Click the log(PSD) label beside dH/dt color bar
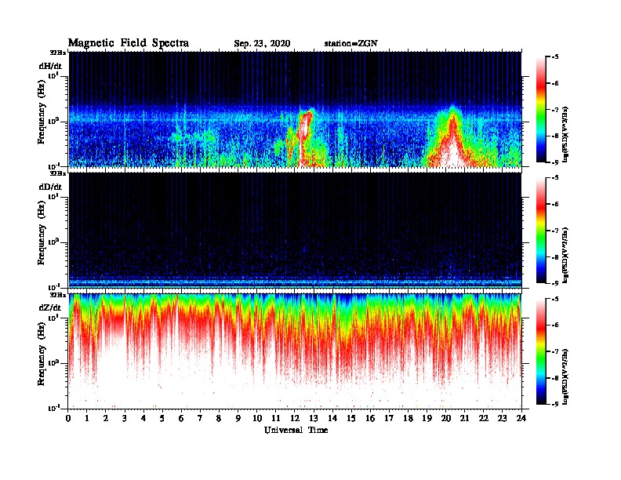The width and height of the screenshot is (621, 480). (565, 134)
